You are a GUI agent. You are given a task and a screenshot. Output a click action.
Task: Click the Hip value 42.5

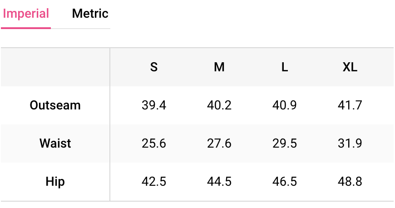[154, 182]
